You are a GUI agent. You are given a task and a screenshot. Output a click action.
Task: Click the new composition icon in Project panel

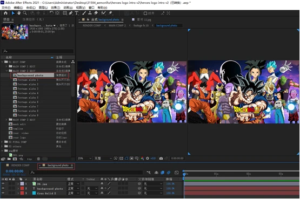click(x=15, y=159)
